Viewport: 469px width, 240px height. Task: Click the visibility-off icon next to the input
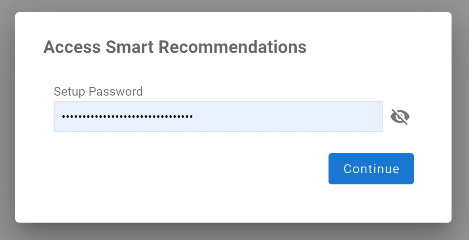[400, 117]
